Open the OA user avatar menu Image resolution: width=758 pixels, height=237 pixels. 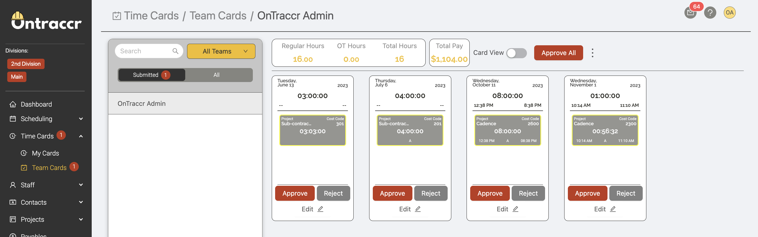(729, 13)
